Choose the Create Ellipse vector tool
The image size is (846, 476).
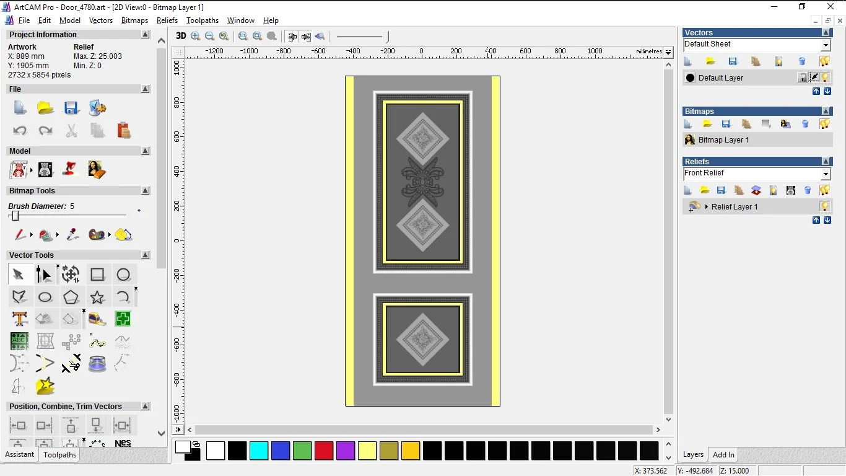coord(45,297)
